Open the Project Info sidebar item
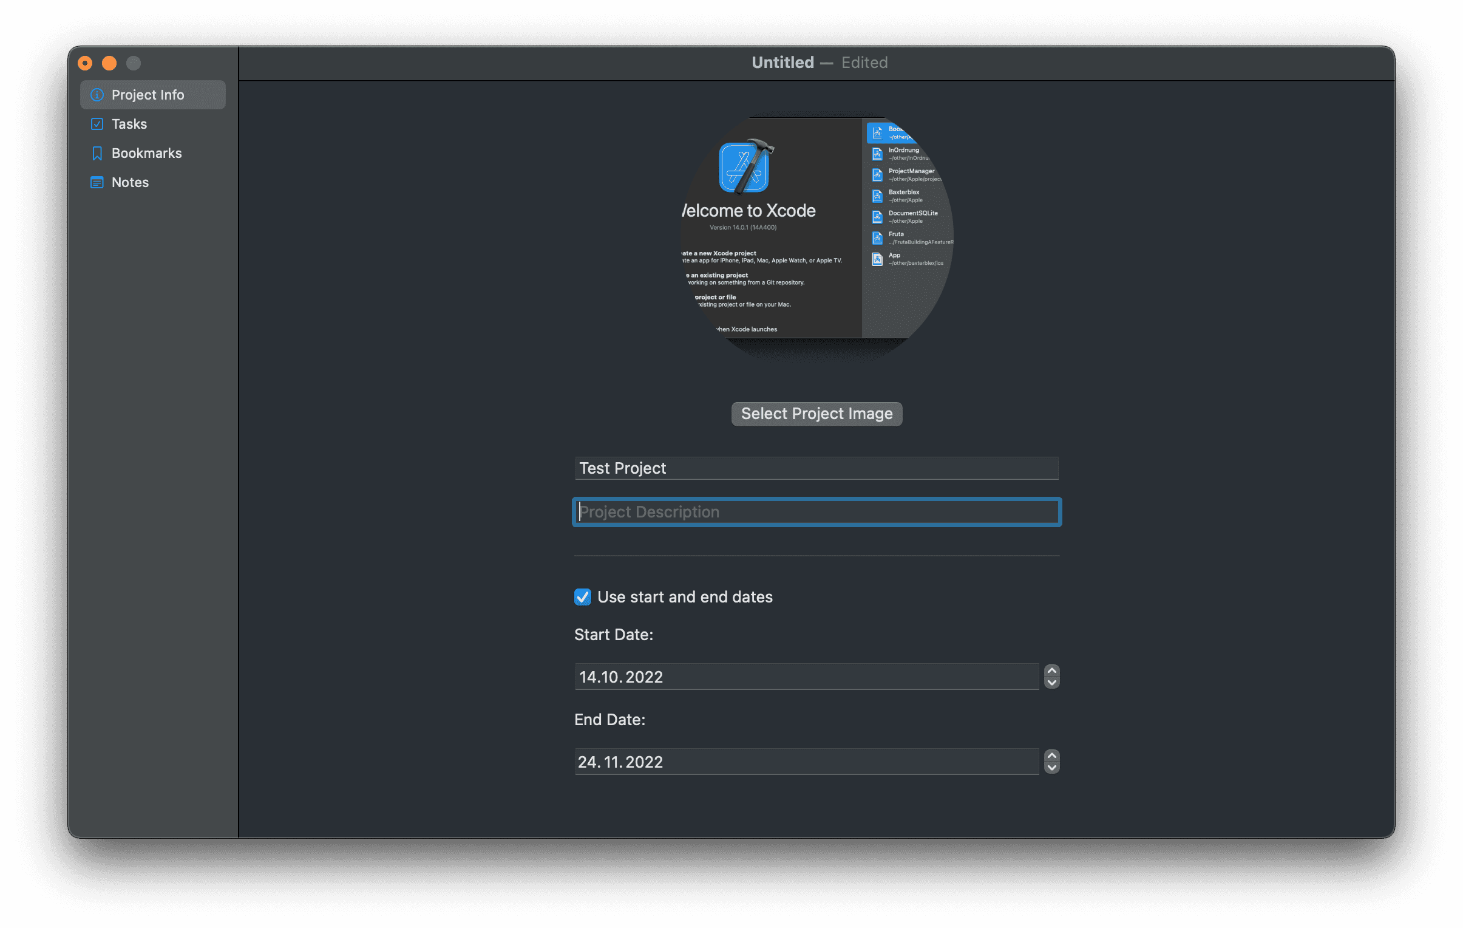Screen dimensions: 1463x928 [x=152, y=95]
